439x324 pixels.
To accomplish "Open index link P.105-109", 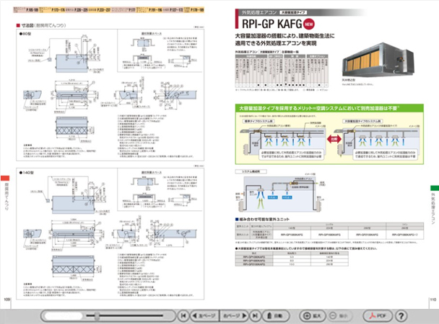I will click(x=26, y=10).
